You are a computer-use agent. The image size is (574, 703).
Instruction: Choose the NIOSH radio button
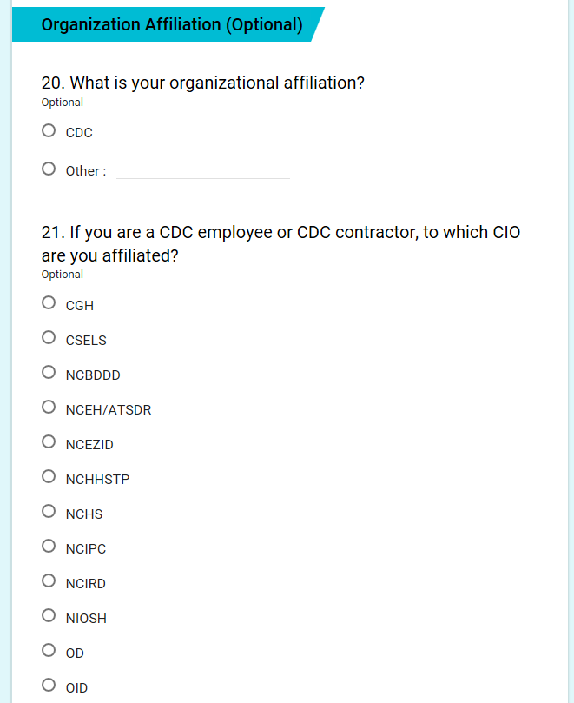pyautogui.click(x=49, y=617)
